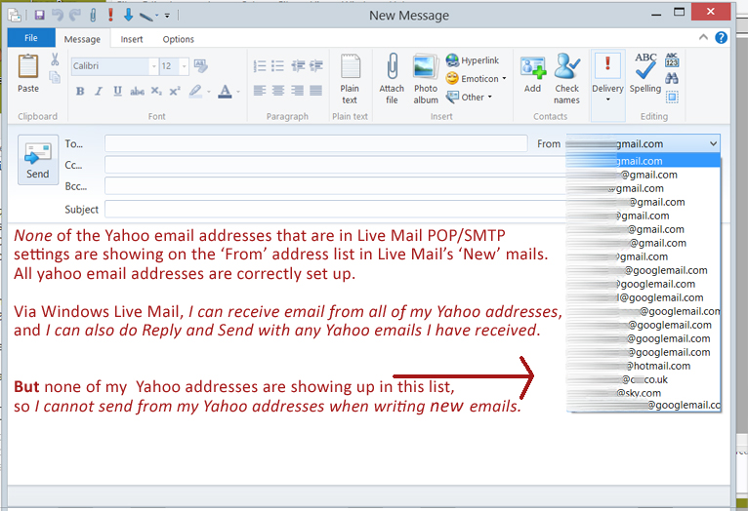This screenshot has height=511, width=748.
Task: Click the Copy icon in Clipboard group
Action: [x=55, y=77]
